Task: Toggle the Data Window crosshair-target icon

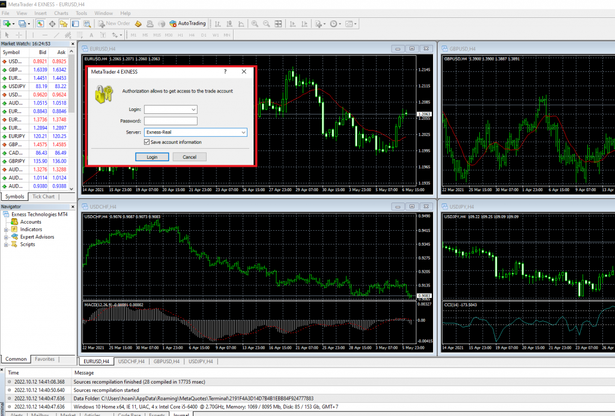Action: (x=52, y=24)
